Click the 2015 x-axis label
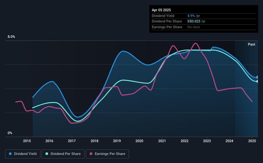Viewport: 263px width, 163px height. pyautogui.click(x=27, y=141)
